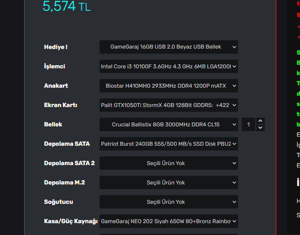Expand the İşlemci processor dropdown

pos(166,66)
